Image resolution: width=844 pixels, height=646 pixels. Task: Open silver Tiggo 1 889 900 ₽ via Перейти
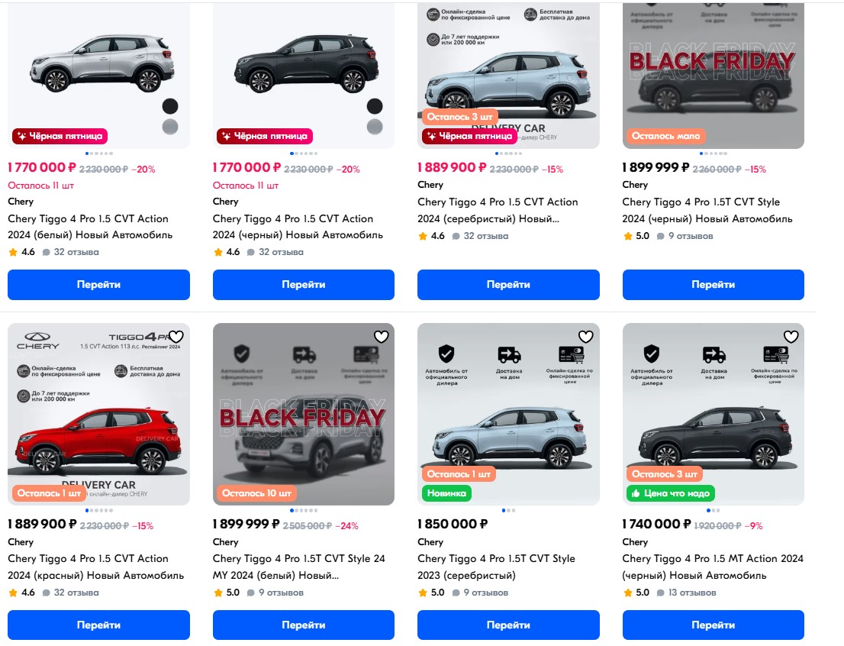(x=508, y=285)
